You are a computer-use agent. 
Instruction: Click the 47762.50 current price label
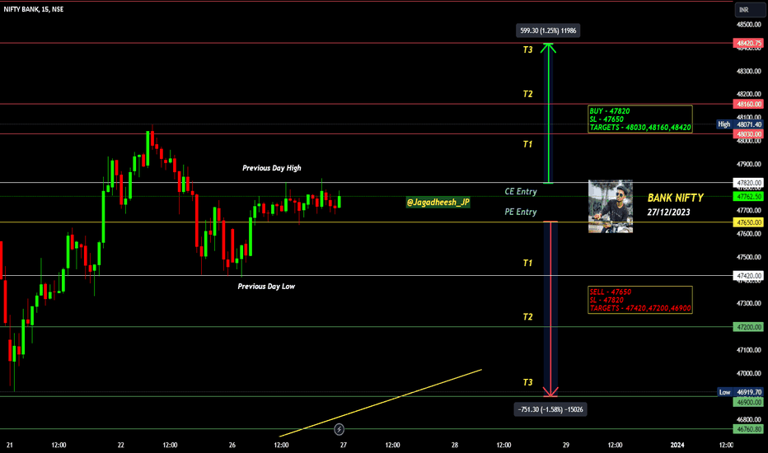748,196
